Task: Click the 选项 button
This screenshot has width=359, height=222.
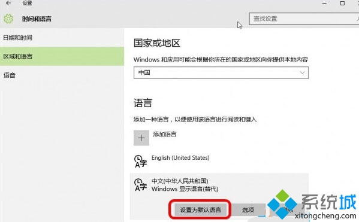Action: pyautogui.click(x=248, y=209)
